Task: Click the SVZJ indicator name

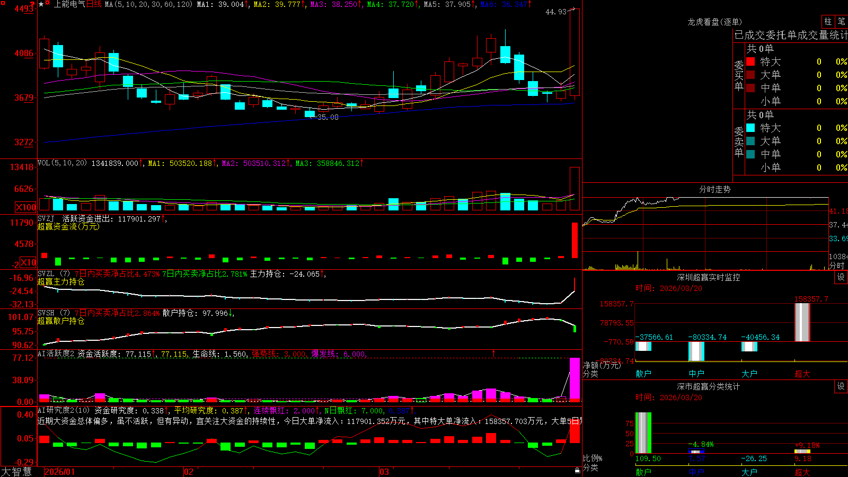Action: pyautogui.click(x=46, y=218)
